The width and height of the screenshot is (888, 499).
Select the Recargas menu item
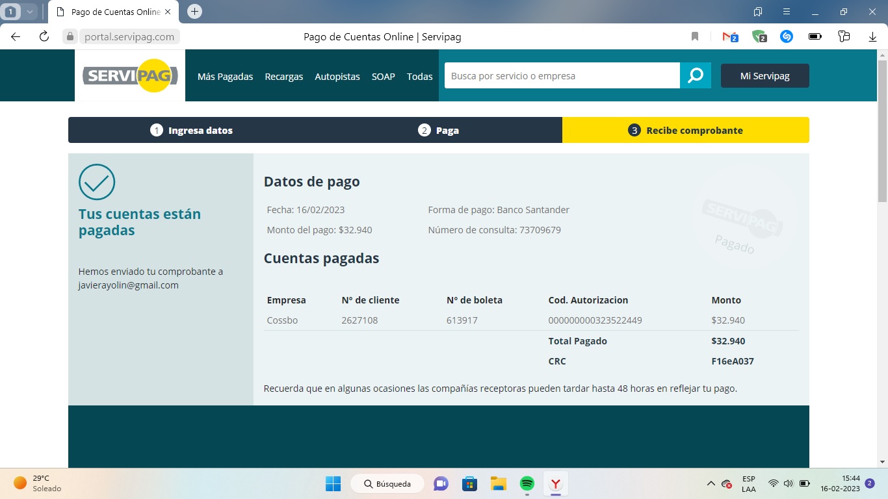[283, 76]
